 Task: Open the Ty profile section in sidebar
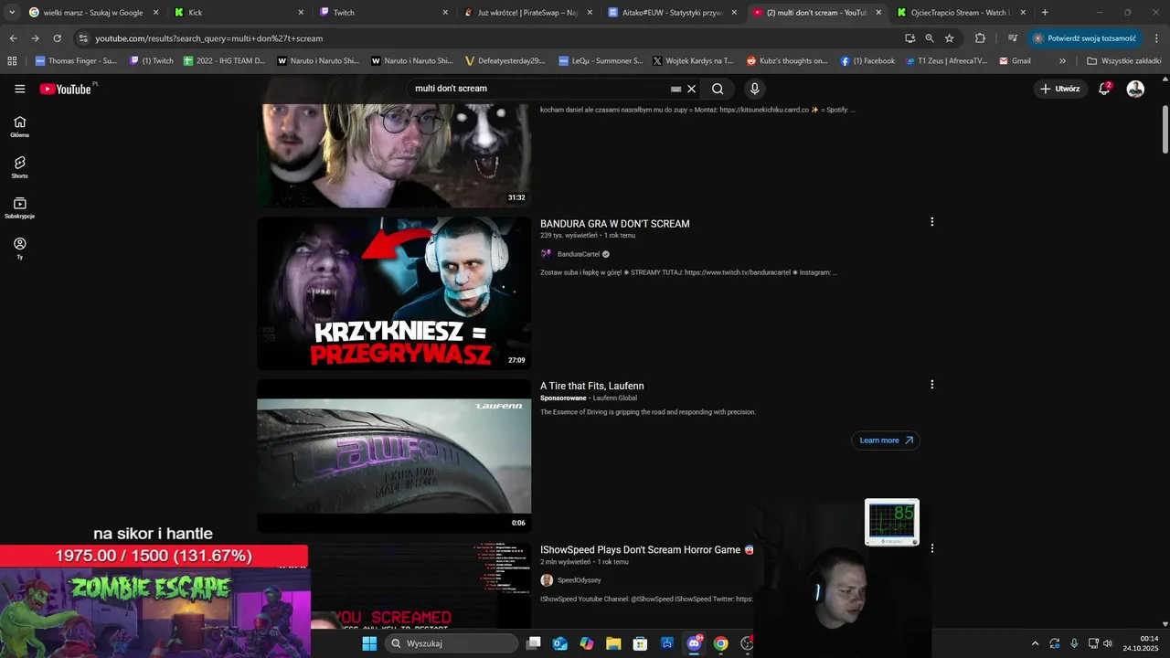tap(20, 249)
